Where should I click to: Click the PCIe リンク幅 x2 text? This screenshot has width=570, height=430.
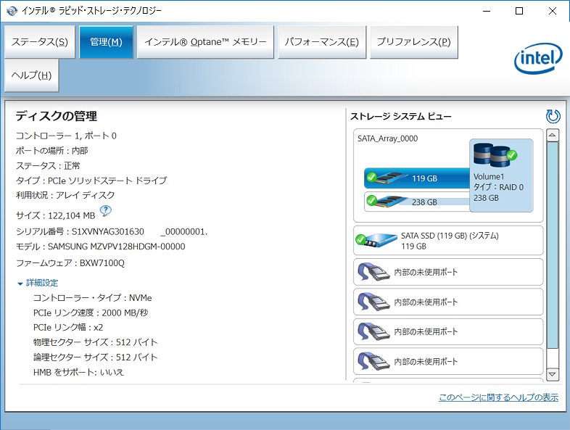pos(68,328)
